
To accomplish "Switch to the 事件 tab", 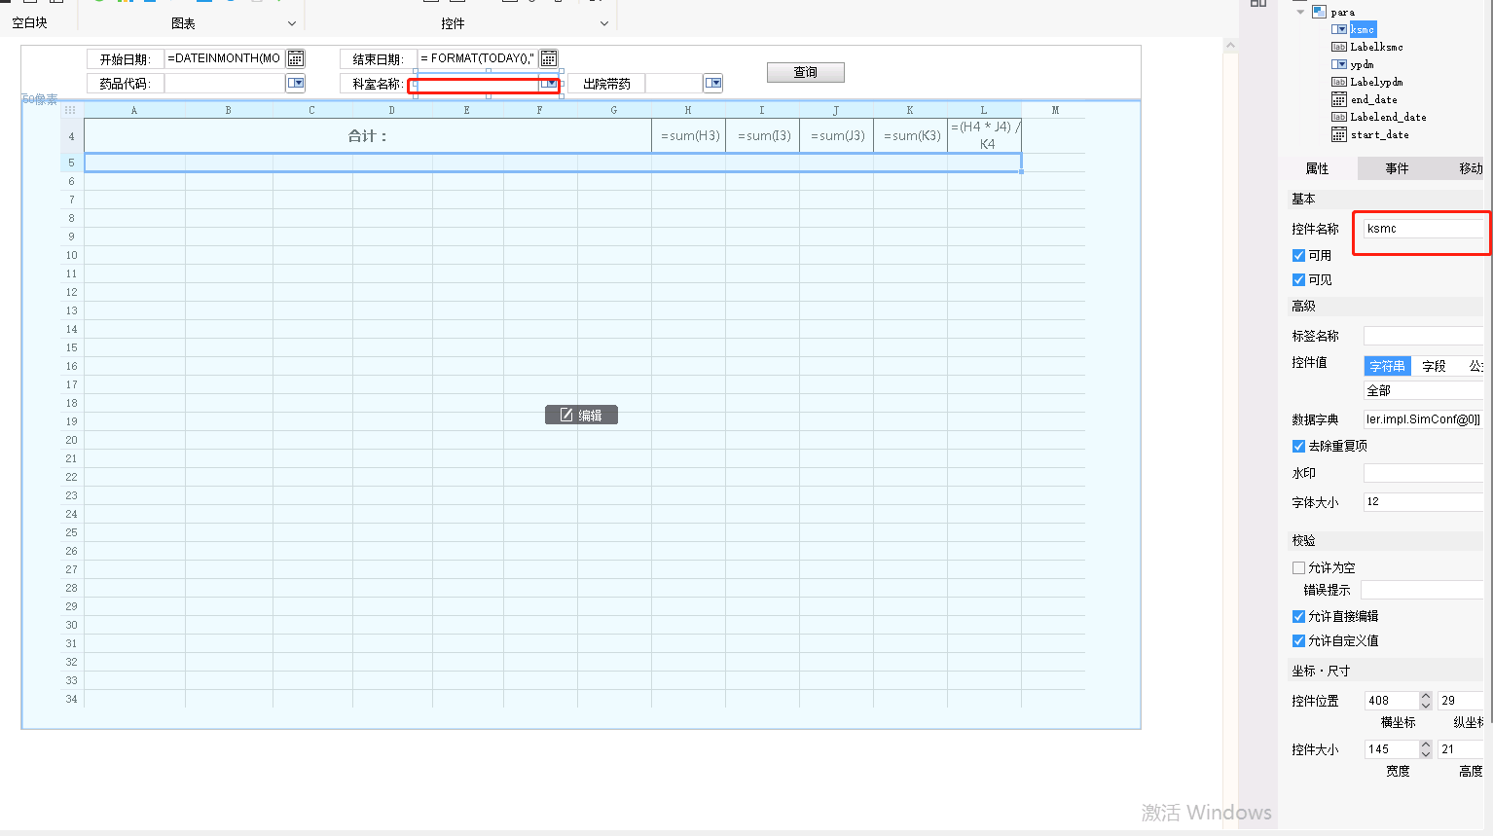I will click(1397, 168).
